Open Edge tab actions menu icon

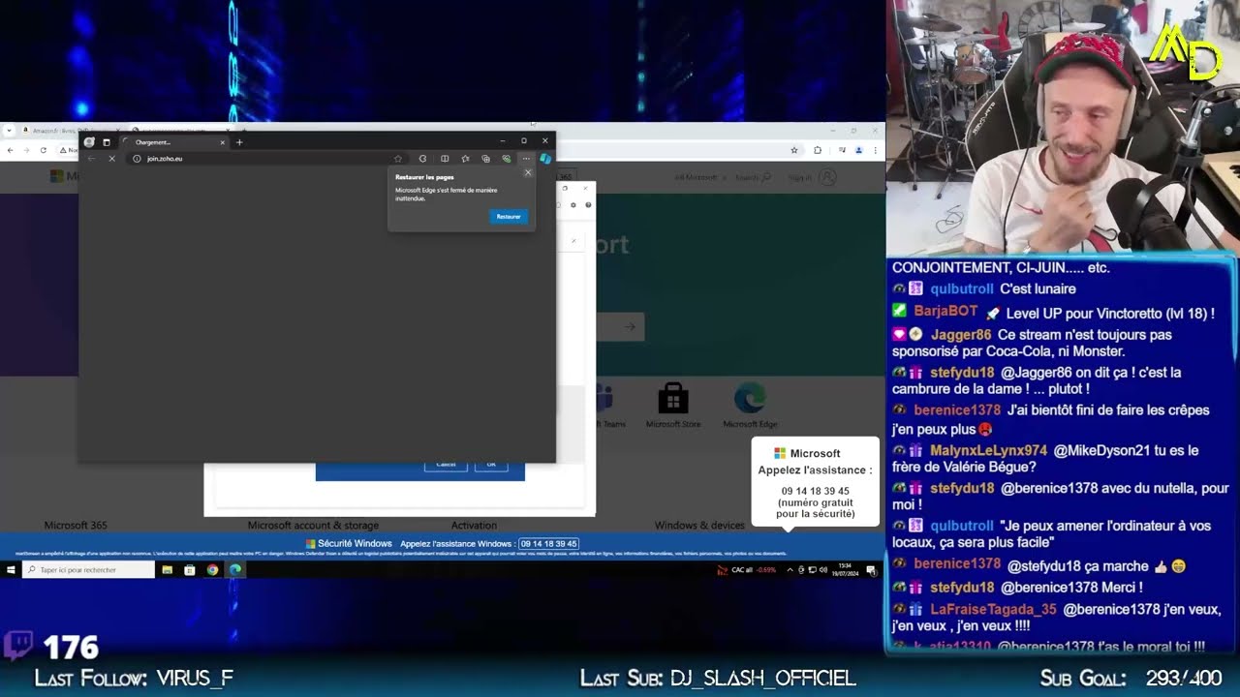[x=107, y=142]
